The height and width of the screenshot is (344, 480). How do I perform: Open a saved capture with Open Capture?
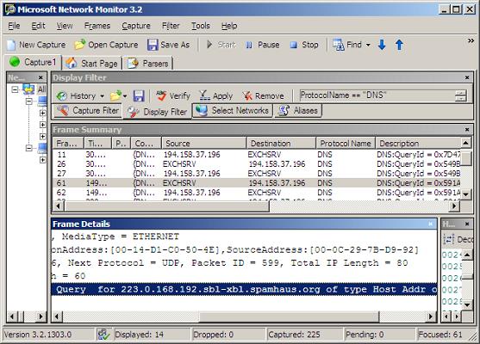[106, 45]
